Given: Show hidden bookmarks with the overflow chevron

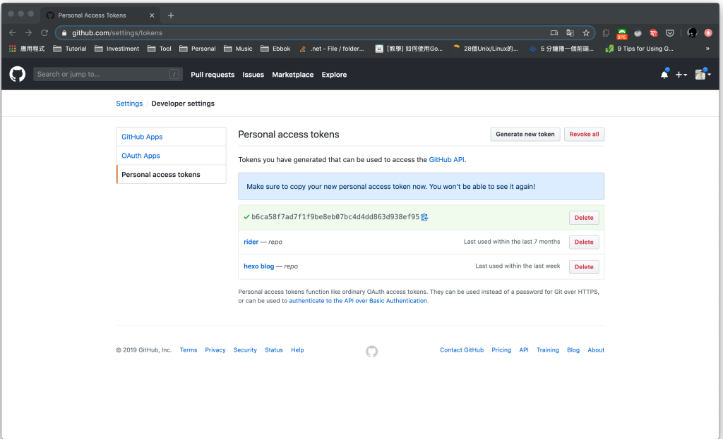Looking at the screenshot, I should pos(707,49).
